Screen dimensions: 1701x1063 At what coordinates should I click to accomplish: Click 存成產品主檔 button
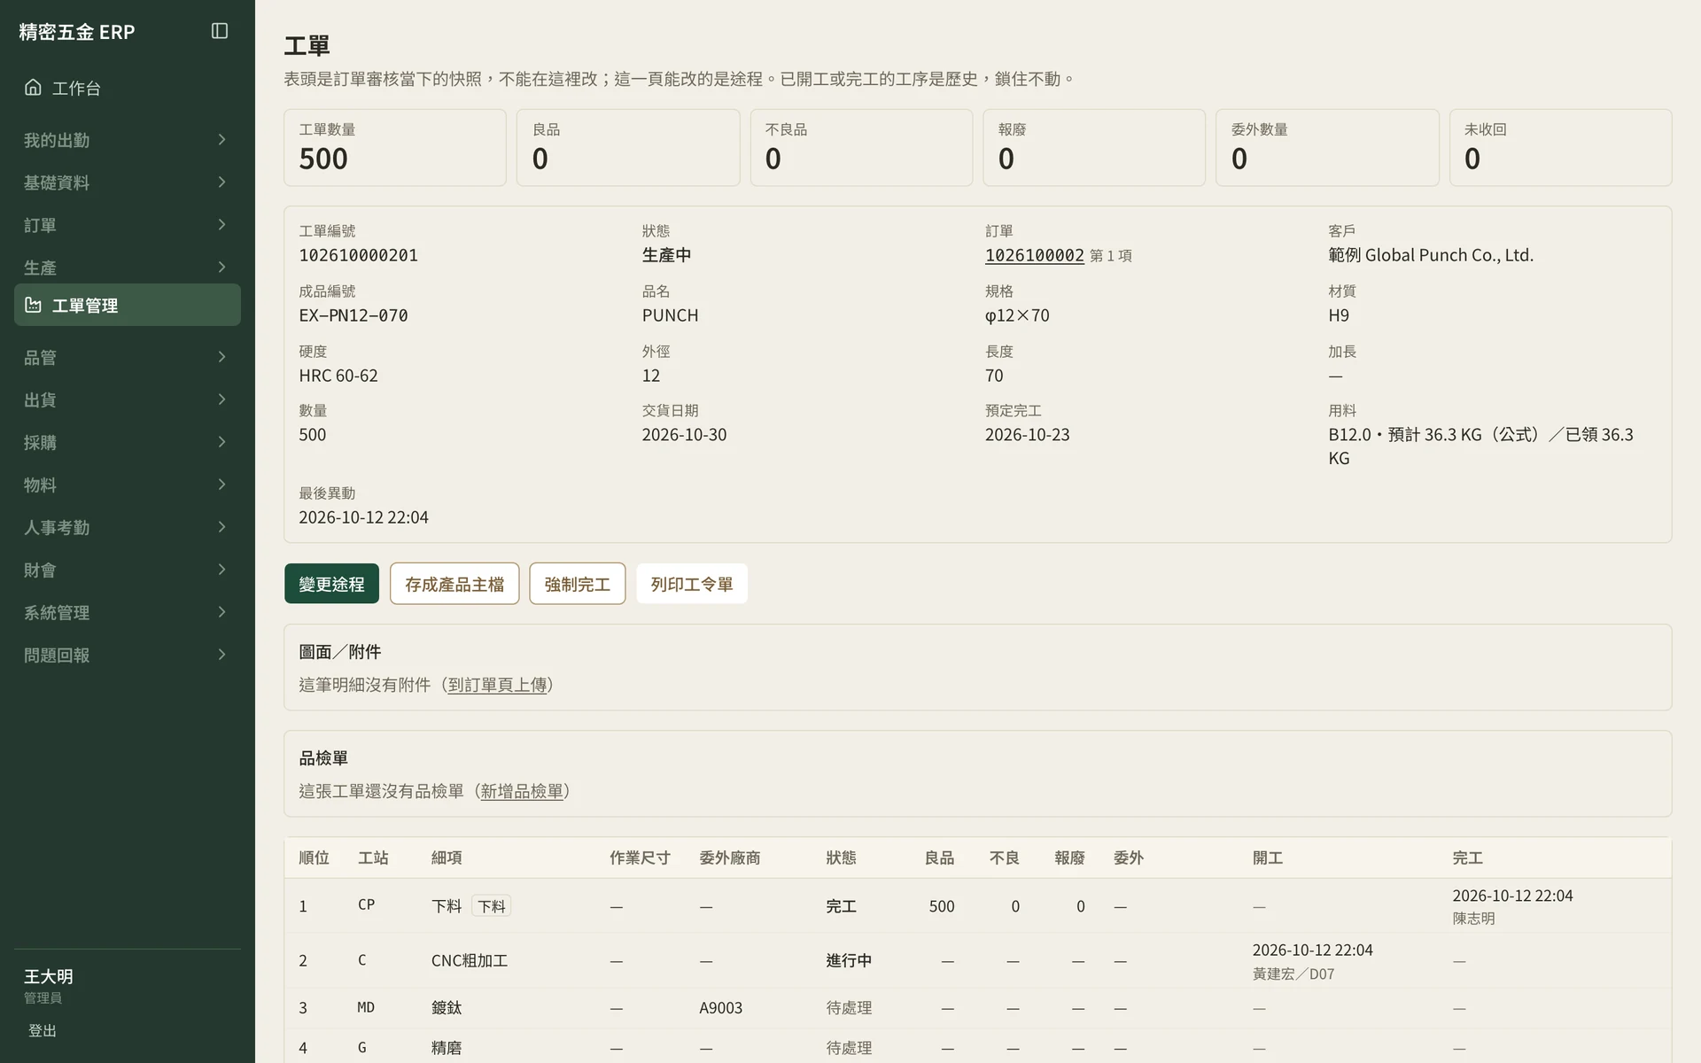[x=454, y=584]
